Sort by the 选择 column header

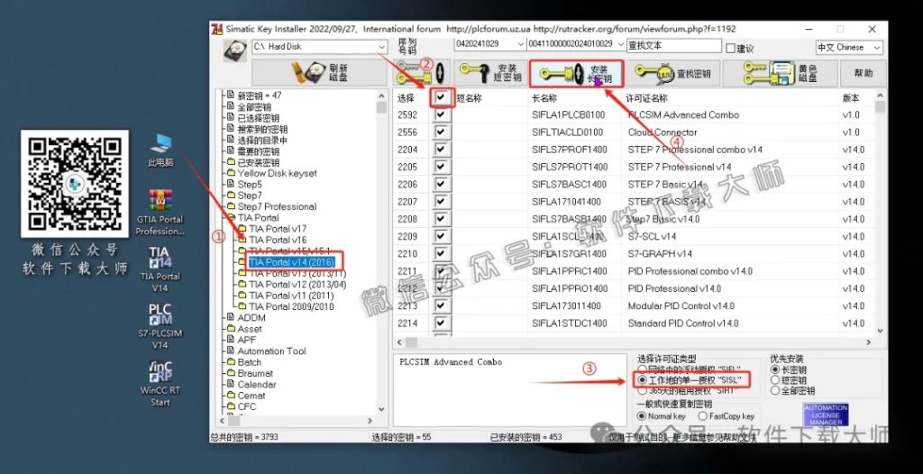pos(407,98)
